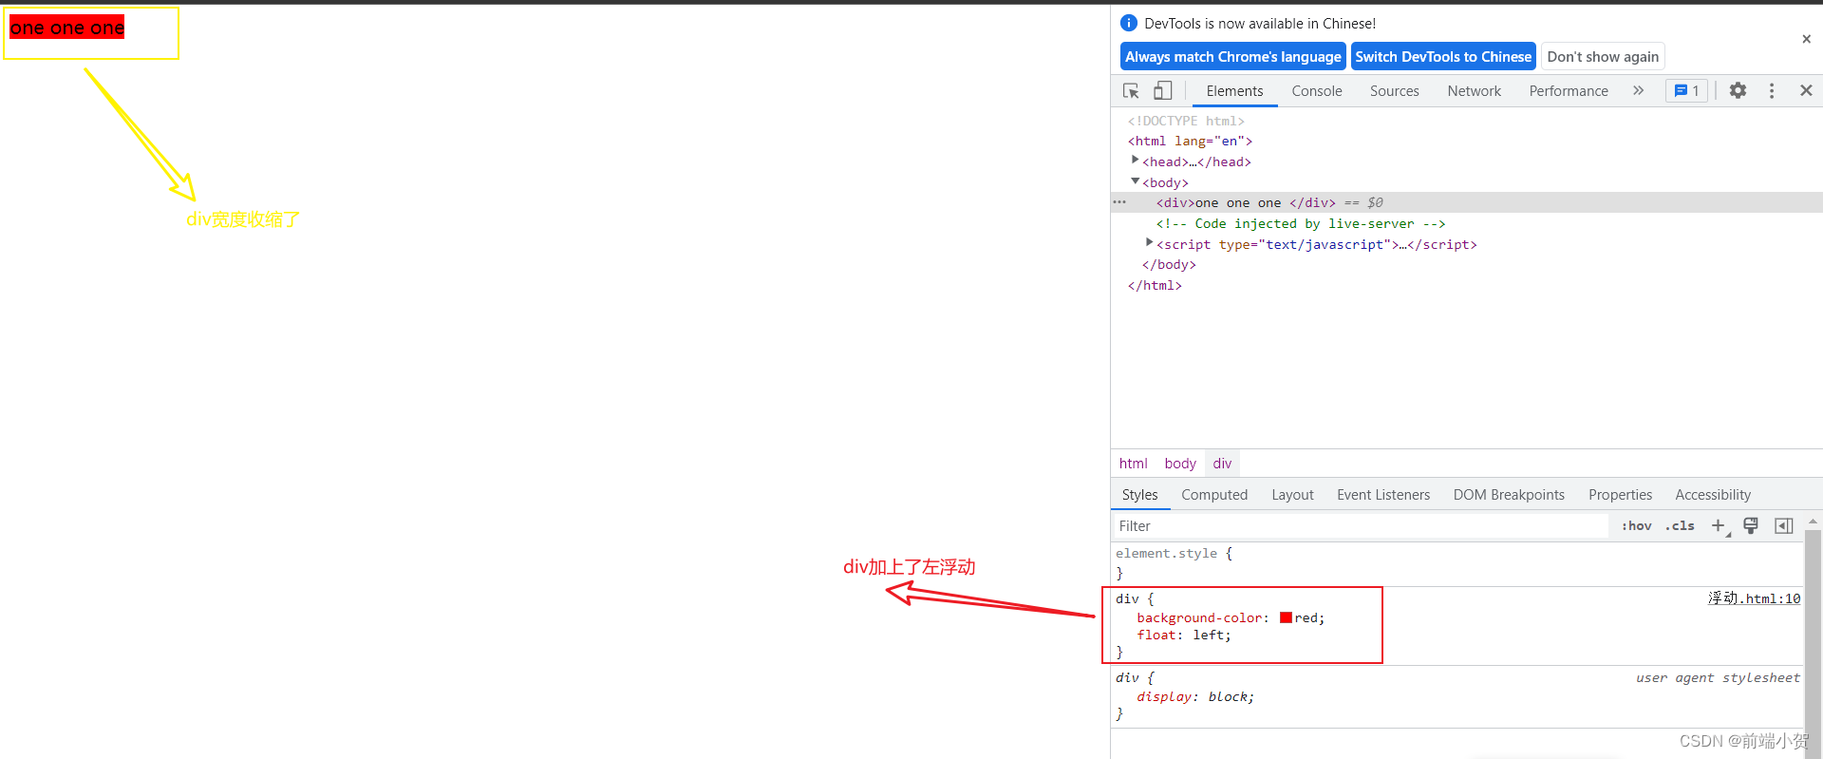Open the issues counter badge showing 1
1823x759 pixels.
[x=1687, y=90]
